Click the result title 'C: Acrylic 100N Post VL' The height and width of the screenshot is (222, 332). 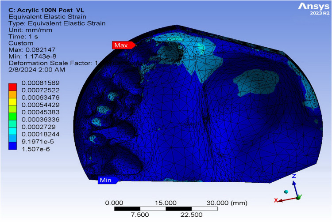46,10
